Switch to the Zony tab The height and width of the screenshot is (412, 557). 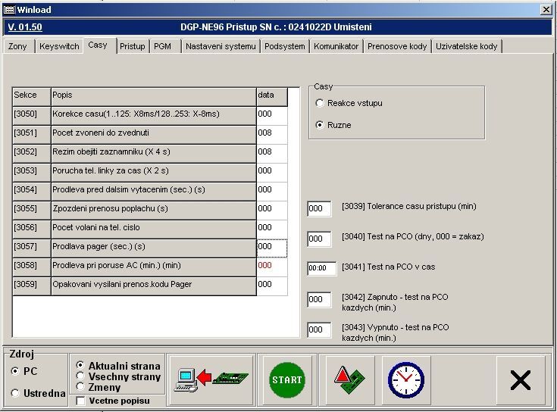pyautogui.click(x=17, y=46)
